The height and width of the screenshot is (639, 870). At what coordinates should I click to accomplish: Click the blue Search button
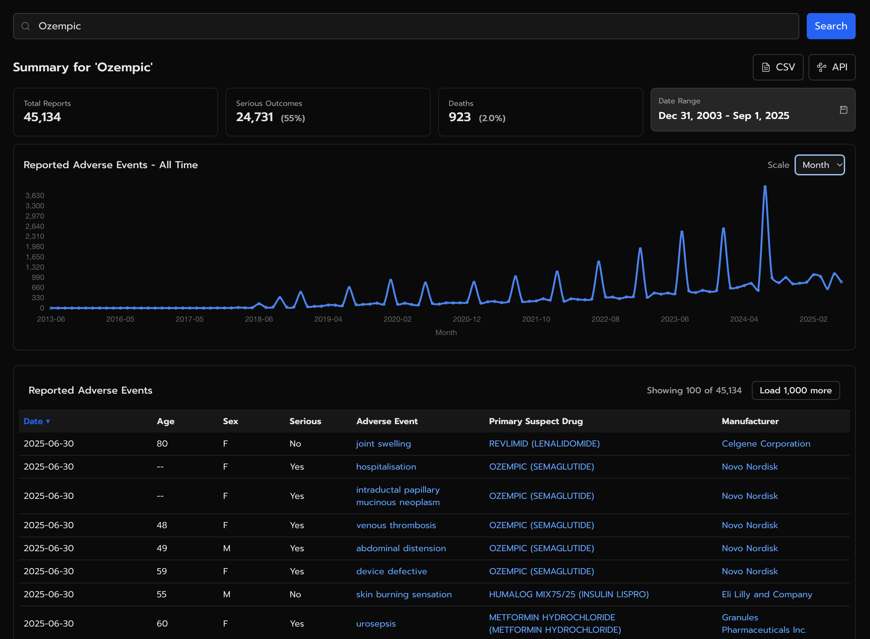pyautogui.click(x=830, y=26)
